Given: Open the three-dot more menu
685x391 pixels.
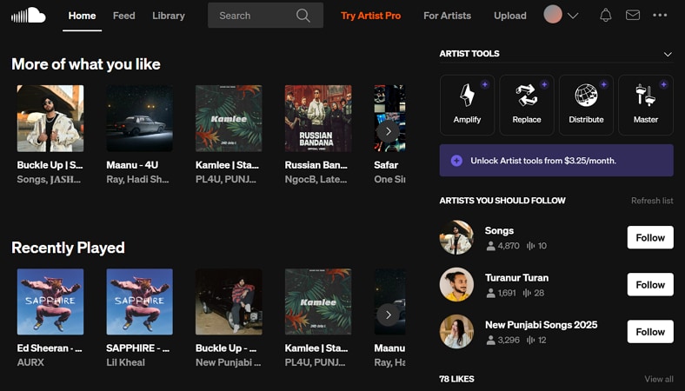Looking at the screenshot, I should coord(660,16).
